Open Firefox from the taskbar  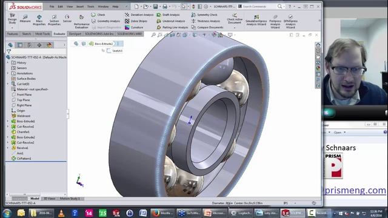pyautogui.click(x=162, y=213)
